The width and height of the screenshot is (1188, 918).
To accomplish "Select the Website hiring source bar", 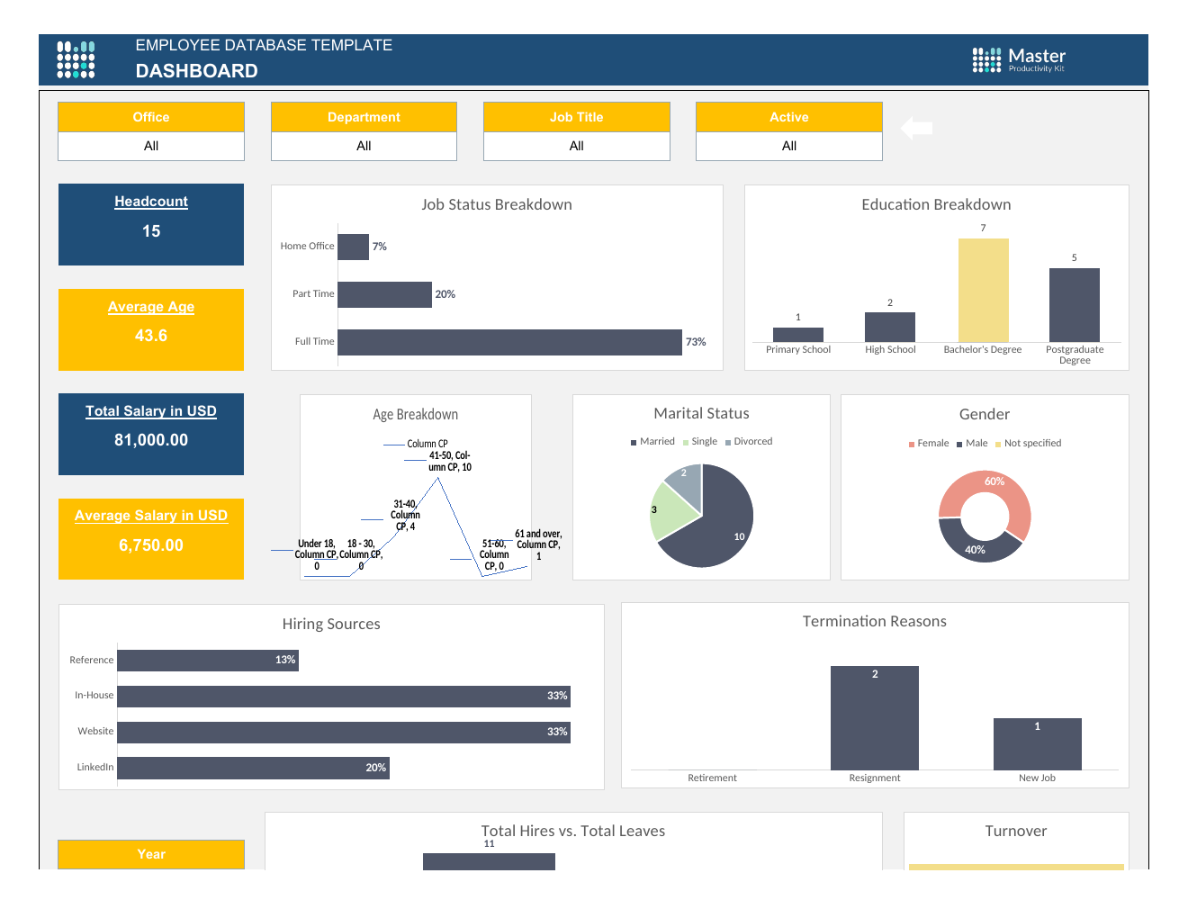I will tap(344, 733).
